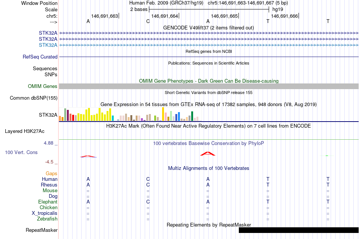This screenshot has width=359, height=239.
Task: Click the Scale track label
Action: [x=51, y=9]
